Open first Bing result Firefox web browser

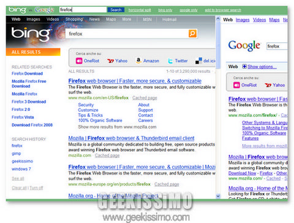(x=135, y=81)
